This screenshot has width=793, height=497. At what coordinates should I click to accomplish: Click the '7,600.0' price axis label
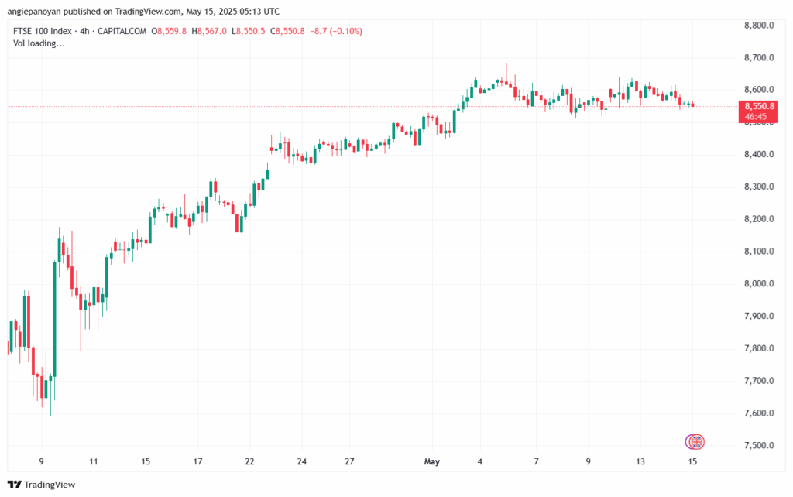(x=759, y=413)
